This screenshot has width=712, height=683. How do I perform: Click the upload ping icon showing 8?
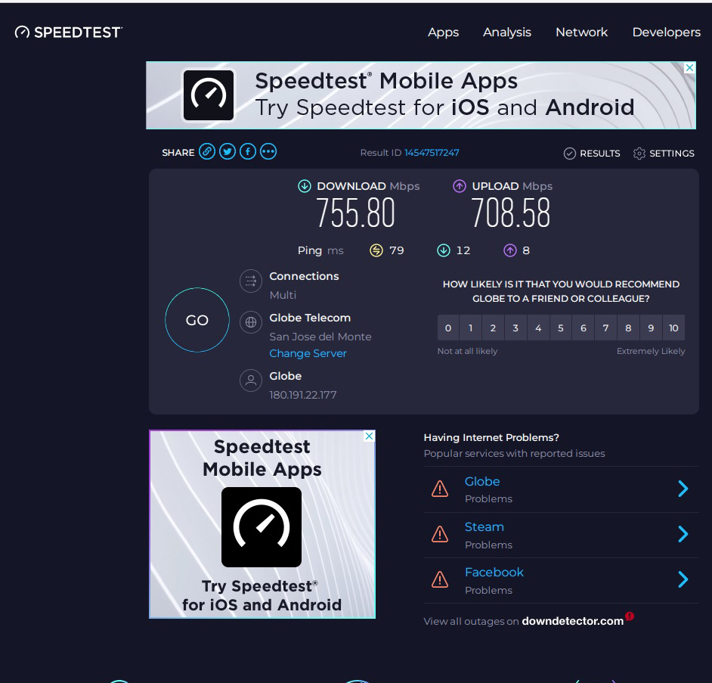[510, 250]
